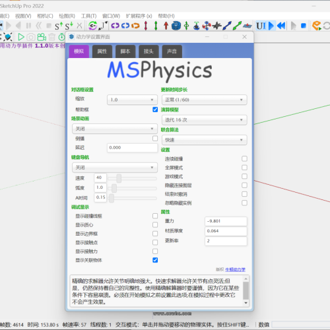Open the 缩放 1.0 dropdown
The image size is (330, 330).
132,100
